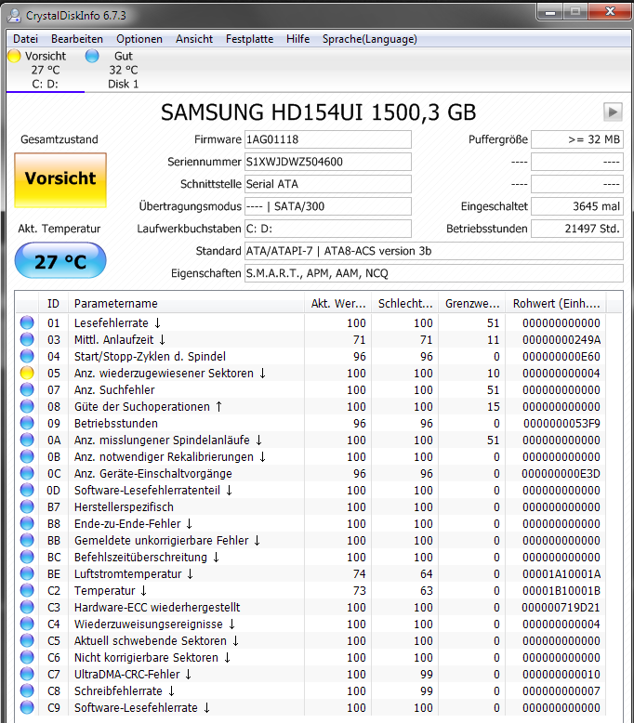Click status icon of Luftstromtemperatur row
Image resolution: width=634 pixels, height=723 pixels.
click(27, 573)
